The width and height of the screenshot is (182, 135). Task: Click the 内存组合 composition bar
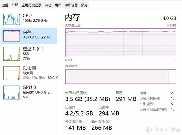[x=121, y=77]
